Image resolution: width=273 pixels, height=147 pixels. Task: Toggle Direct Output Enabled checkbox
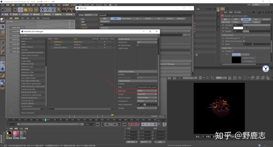pyautogui.click(x=138, y=84)
